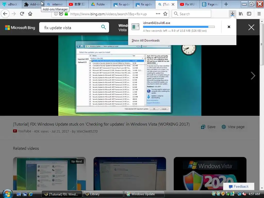Click the security shield tray icon
This screenshot has width=264, height=198.
point(223,194)
